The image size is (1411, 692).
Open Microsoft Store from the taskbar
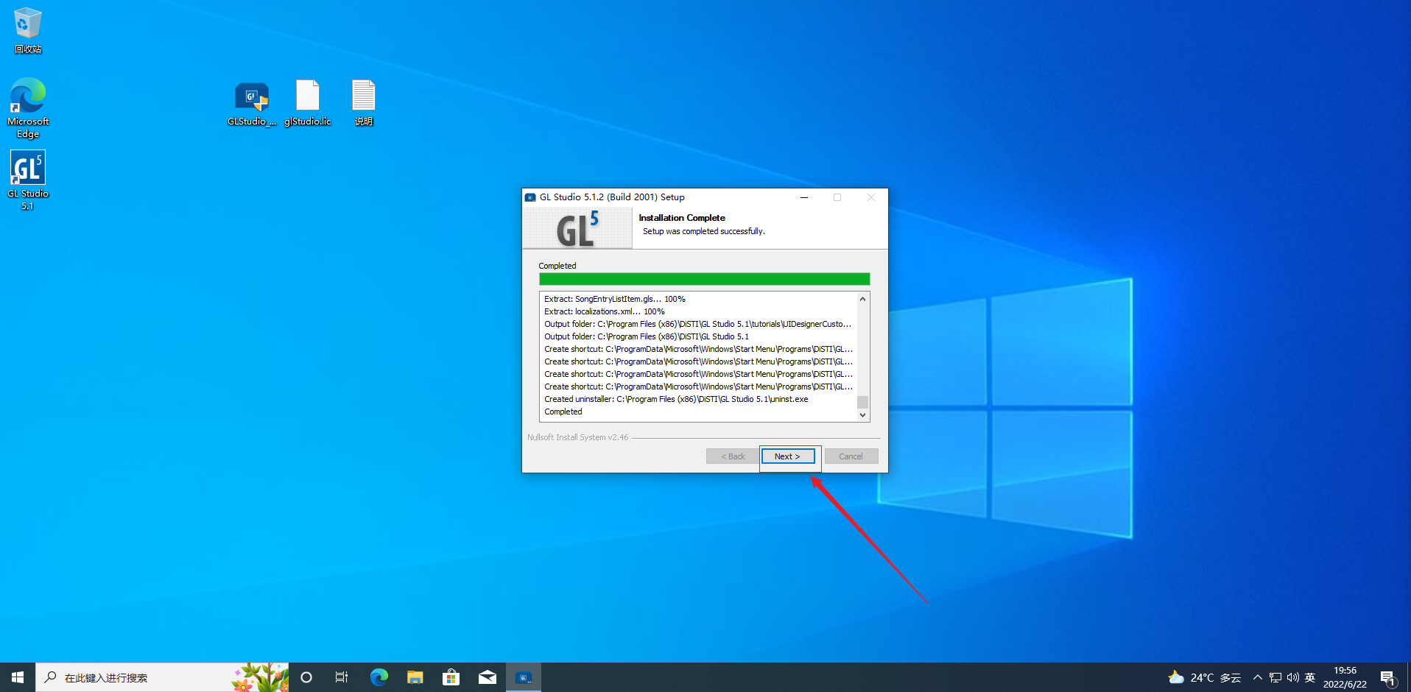point(451,677)
